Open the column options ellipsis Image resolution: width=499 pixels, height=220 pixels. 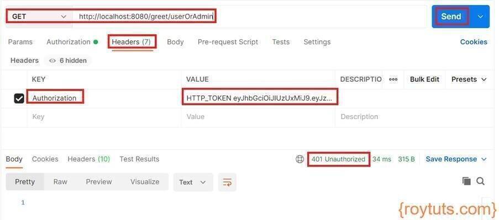click(393, 79)
